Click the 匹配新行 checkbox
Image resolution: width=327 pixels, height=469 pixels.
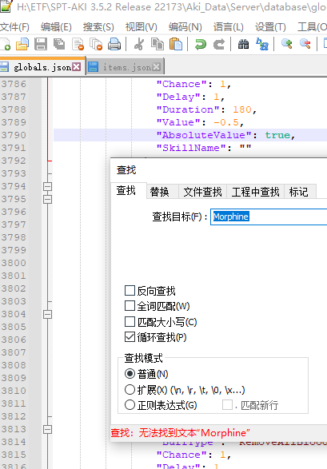click(x=227, y=405)
